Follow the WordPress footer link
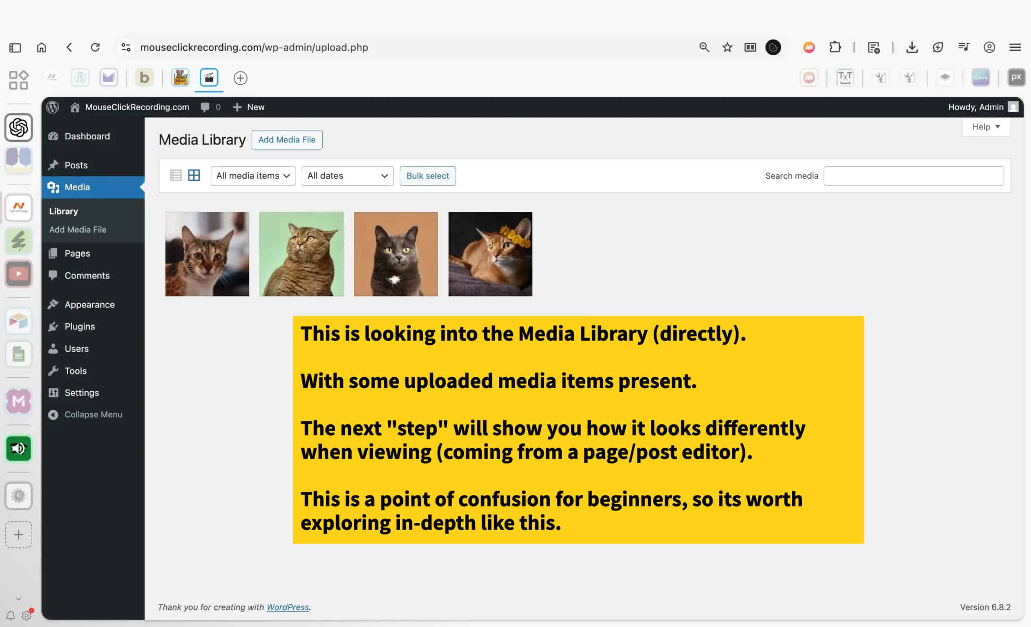 pos(288,607)
